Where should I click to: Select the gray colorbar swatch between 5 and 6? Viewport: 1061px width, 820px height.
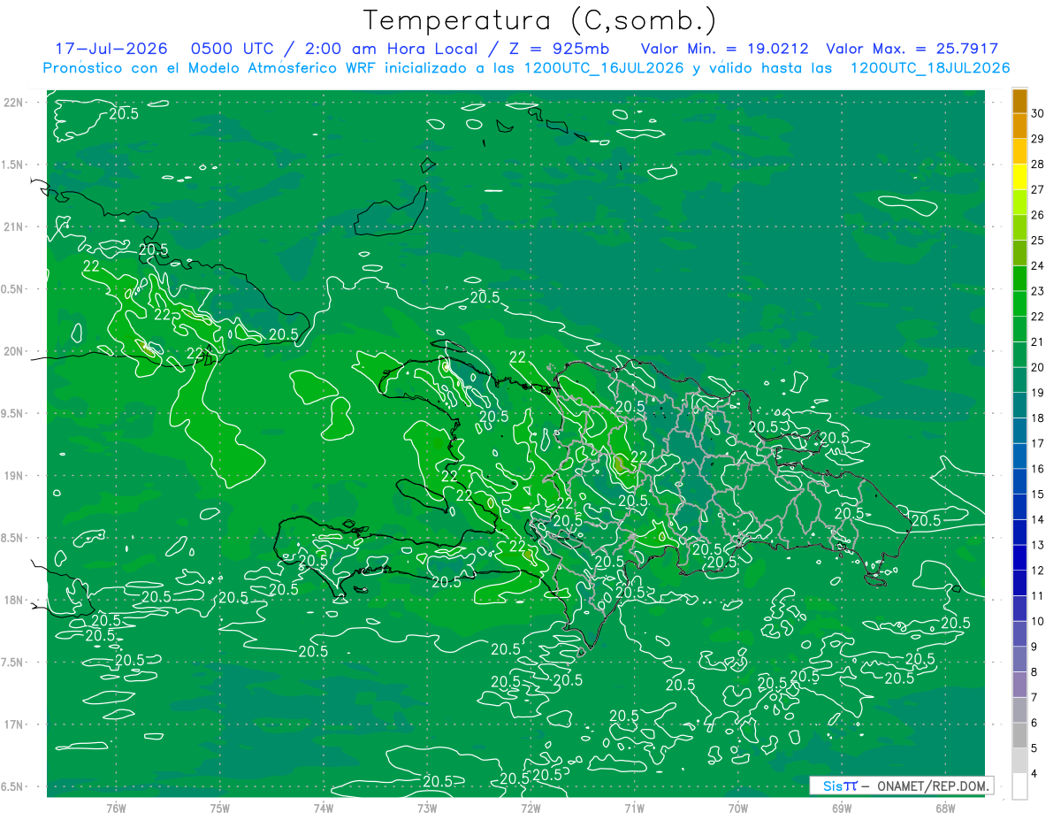click(x=1019, y=736)
